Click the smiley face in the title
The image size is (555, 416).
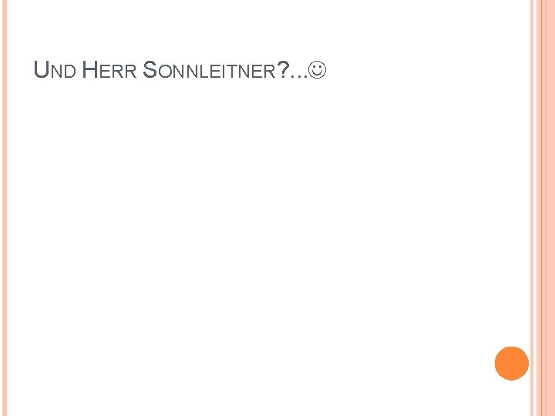pos(318,72)
